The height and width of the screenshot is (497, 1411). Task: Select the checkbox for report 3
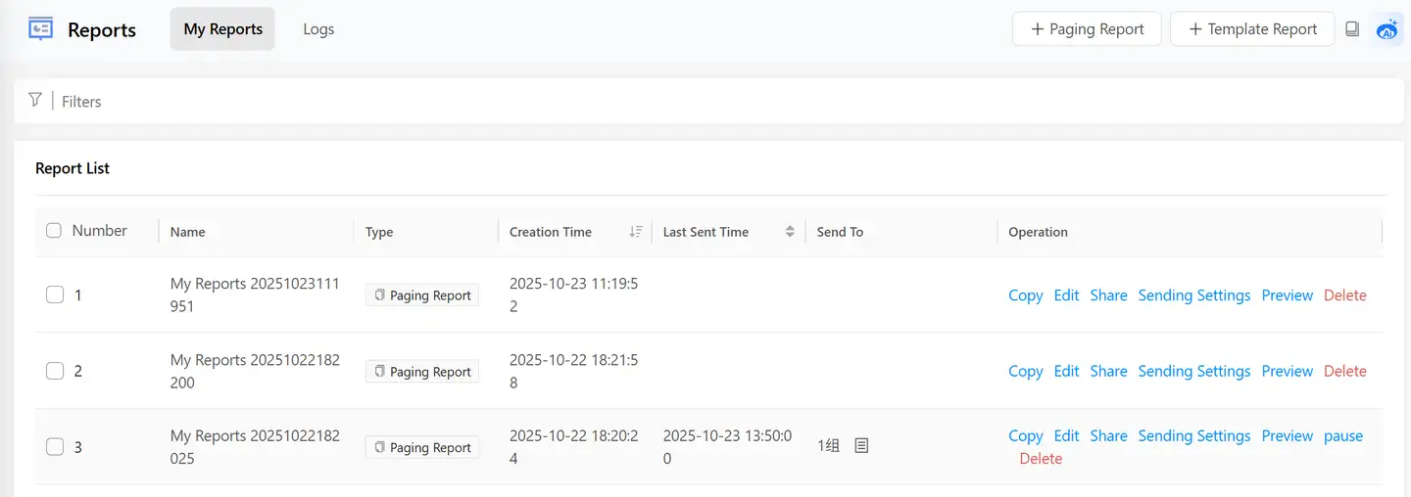55,447
